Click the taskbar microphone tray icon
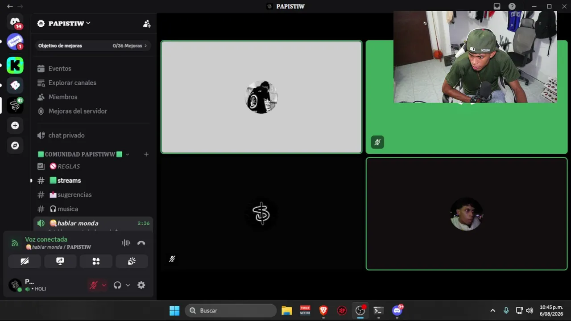571x321 pixels. [506, 311]
